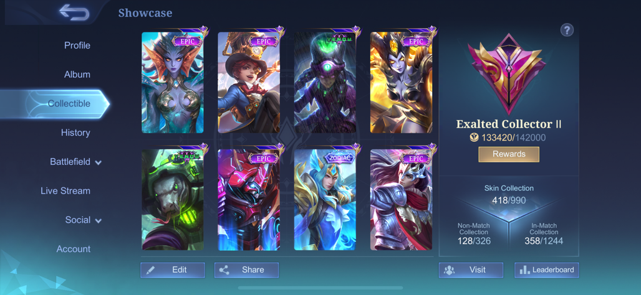Click the golden Rewards button
Screen dimensions: 641x295
point(509,154)
